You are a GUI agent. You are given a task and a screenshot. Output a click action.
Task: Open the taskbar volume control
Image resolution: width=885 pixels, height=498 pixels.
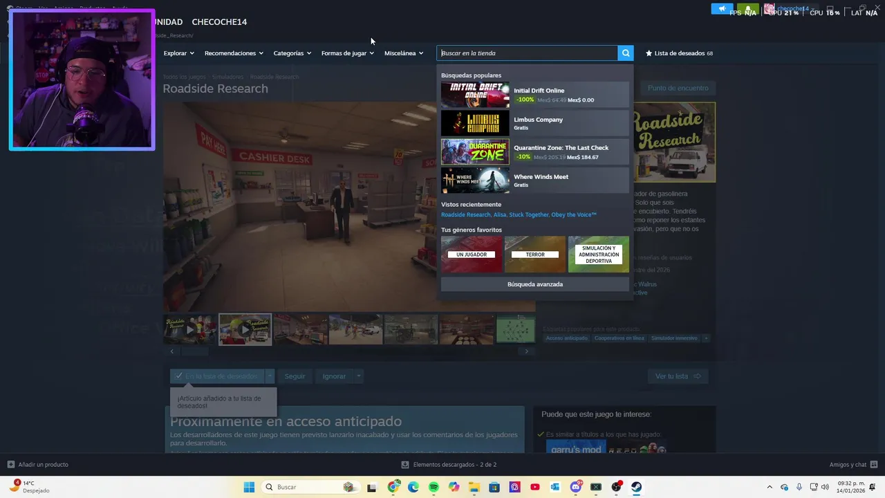(825, 487)
